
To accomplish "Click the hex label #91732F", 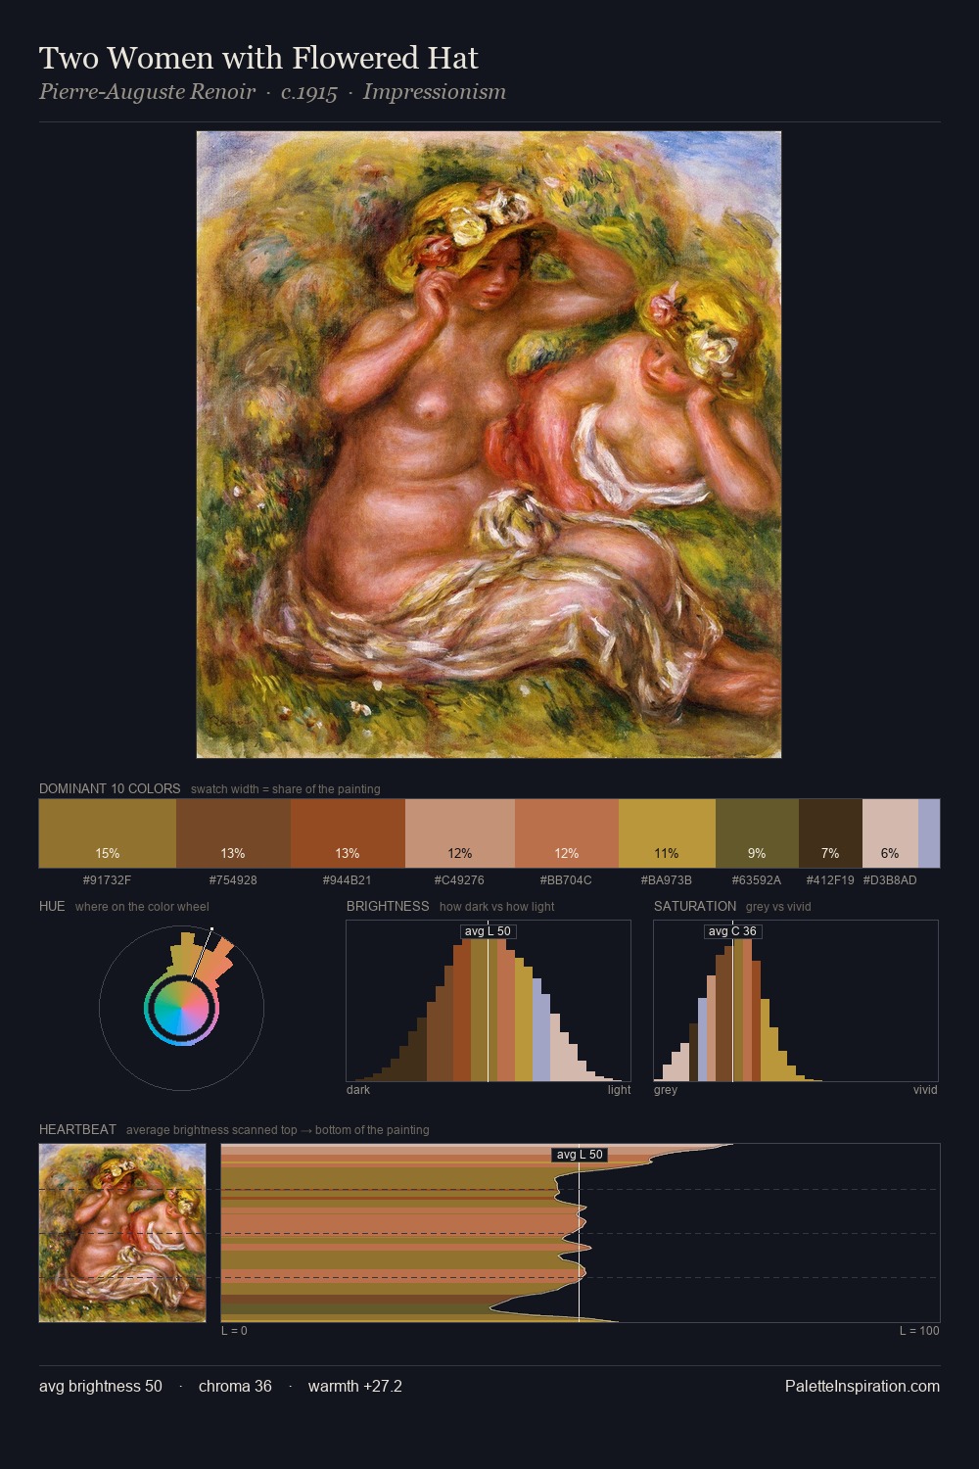I will 107,880.
